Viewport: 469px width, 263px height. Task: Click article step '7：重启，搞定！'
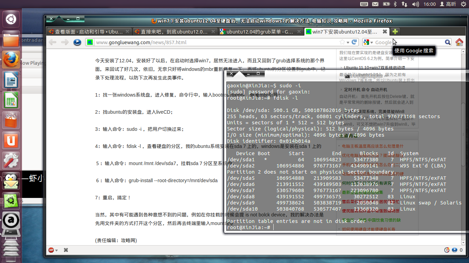[113, 198]
